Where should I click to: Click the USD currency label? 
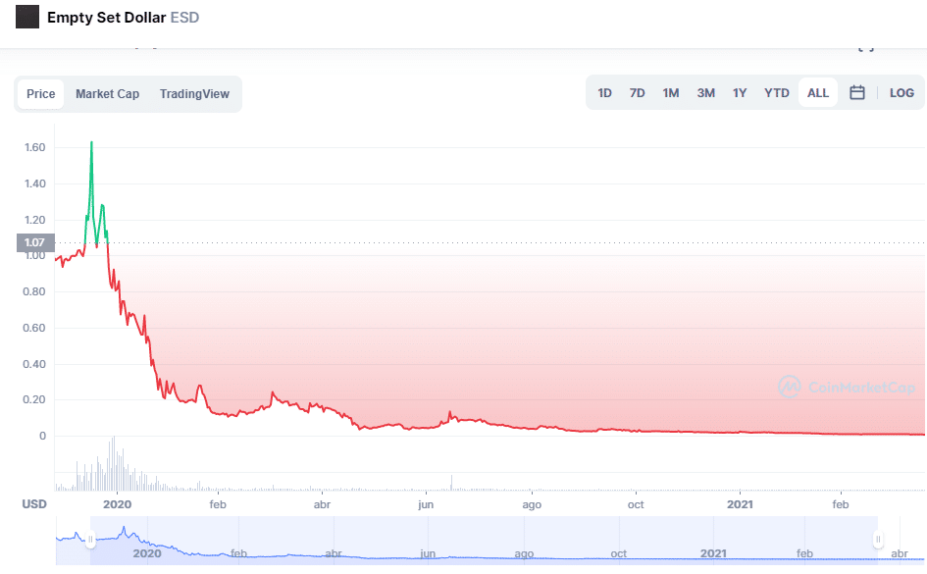pos(35,504)
